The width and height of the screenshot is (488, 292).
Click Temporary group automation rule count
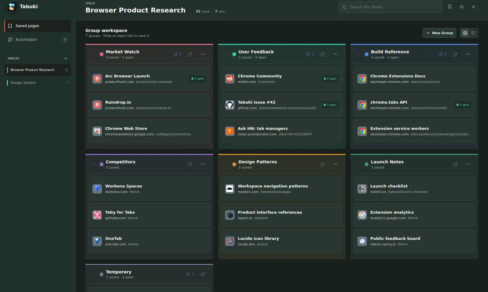[190, 274]
